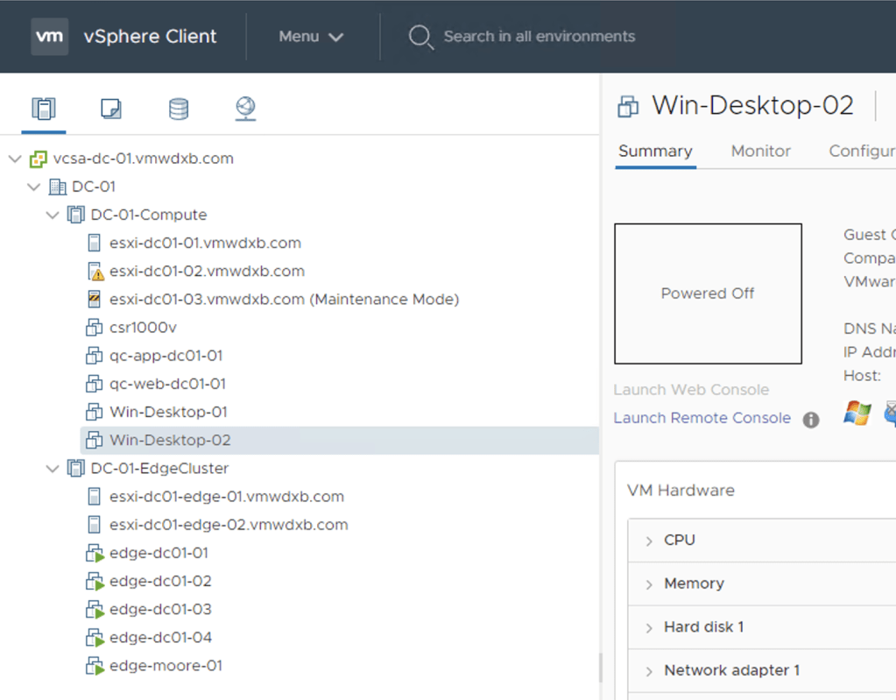The width and height of the screenshot is (896, 700).
Task: Click Launch Remote Console link
Action: pos(702,418)
